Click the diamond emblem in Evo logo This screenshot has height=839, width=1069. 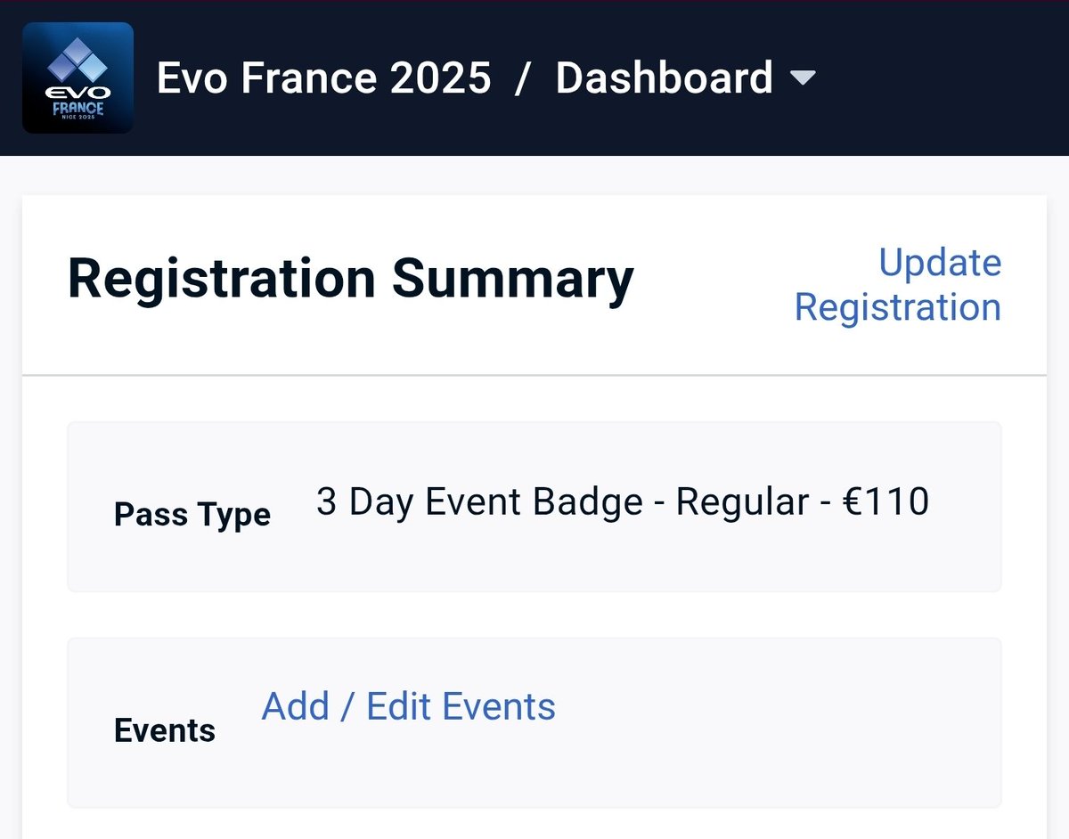(x=78, y=61)
